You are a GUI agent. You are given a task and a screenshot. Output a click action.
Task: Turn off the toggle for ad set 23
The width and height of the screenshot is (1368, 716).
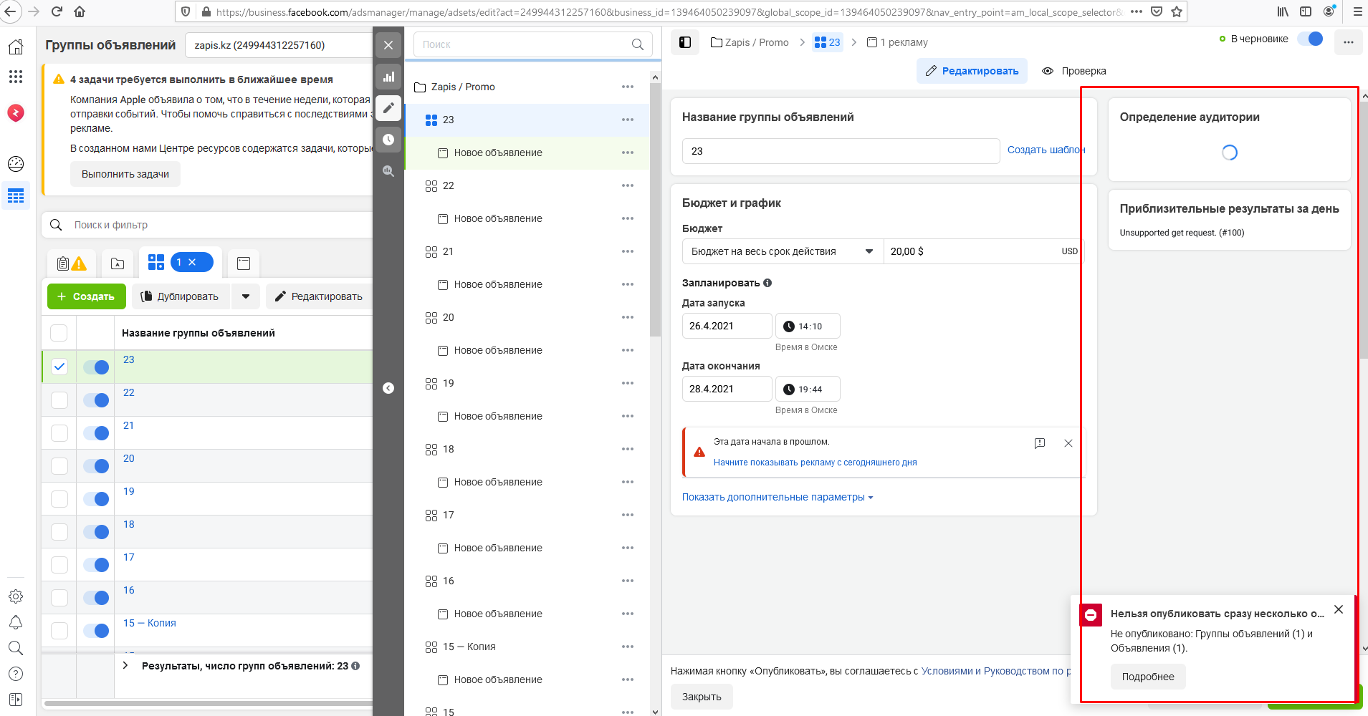[96, 367]
